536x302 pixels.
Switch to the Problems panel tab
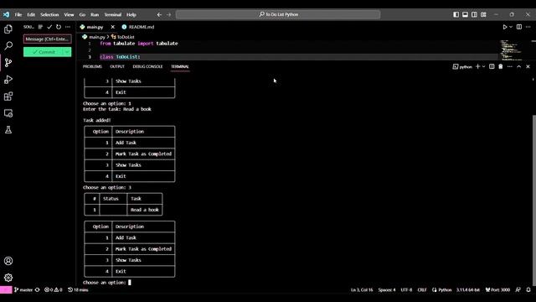click(92, 66)
